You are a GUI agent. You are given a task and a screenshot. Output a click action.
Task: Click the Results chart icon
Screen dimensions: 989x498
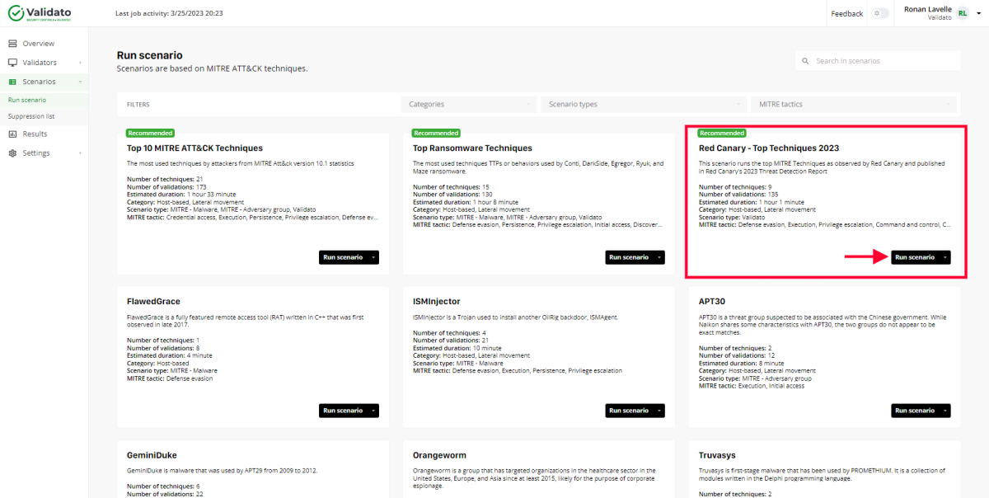[x=12, y=134]
